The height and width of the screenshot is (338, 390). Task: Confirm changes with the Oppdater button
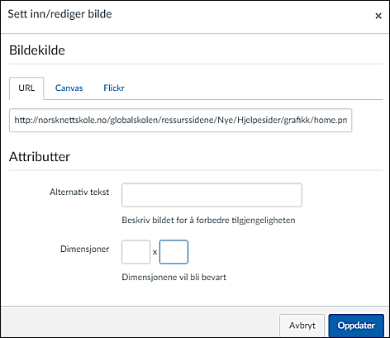tap(356, 326)
